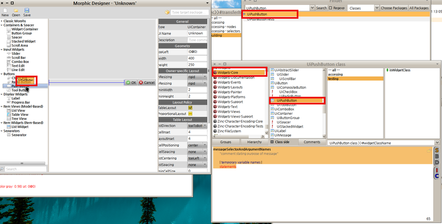
Task: Toggle the ProportionalLayout checkbox
Action: [x=191, y=114]
